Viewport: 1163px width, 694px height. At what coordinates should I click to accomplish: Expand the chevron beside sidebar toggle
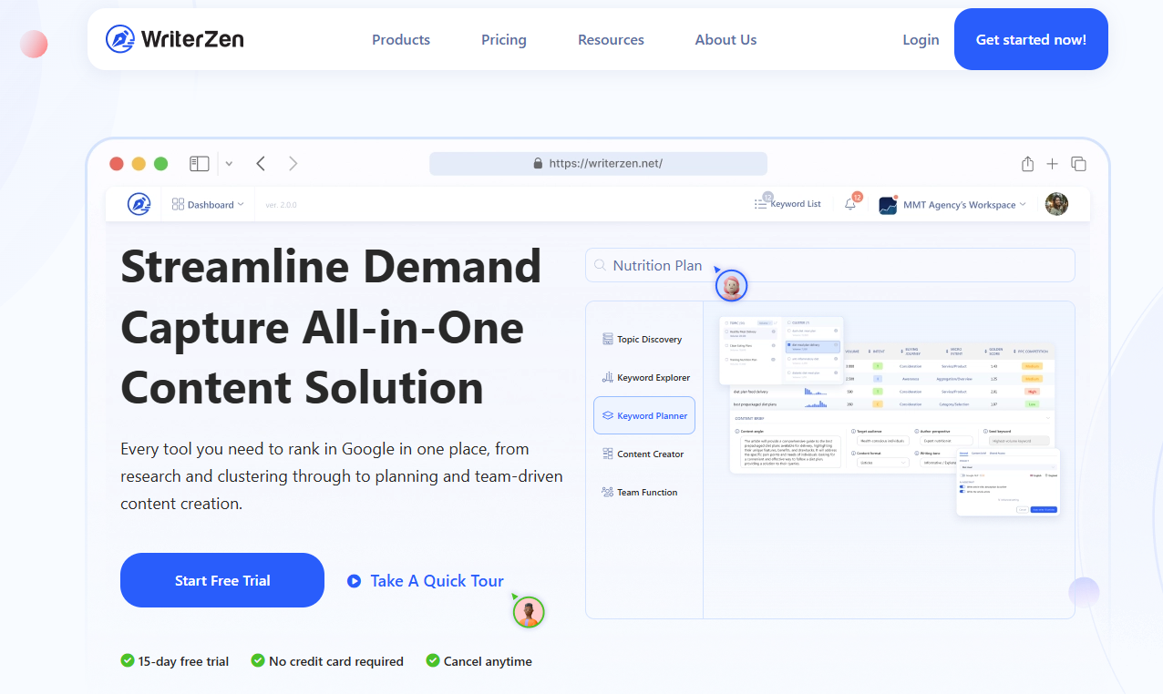[229, 164]
